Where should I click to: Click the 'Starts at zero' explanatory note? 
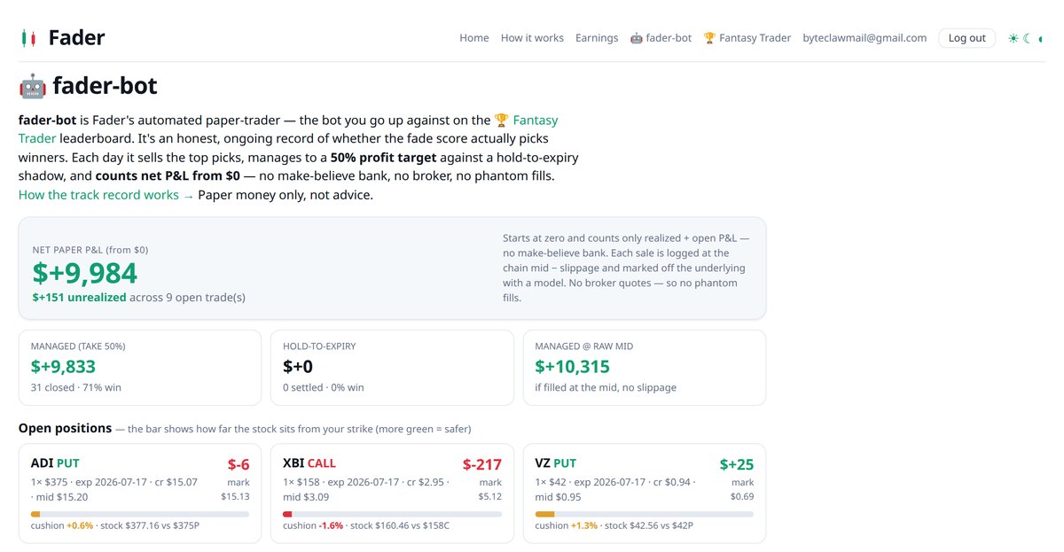pyautogui.click(x=625, y=268)
